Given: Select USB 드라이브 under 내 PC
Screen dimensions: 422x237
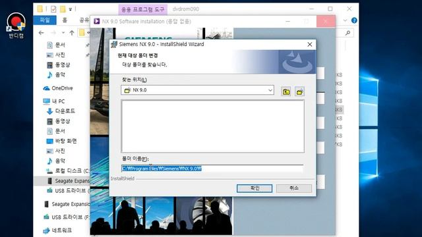Looking at the screenshot, I should pyautogui.click(x=68, y=191).
